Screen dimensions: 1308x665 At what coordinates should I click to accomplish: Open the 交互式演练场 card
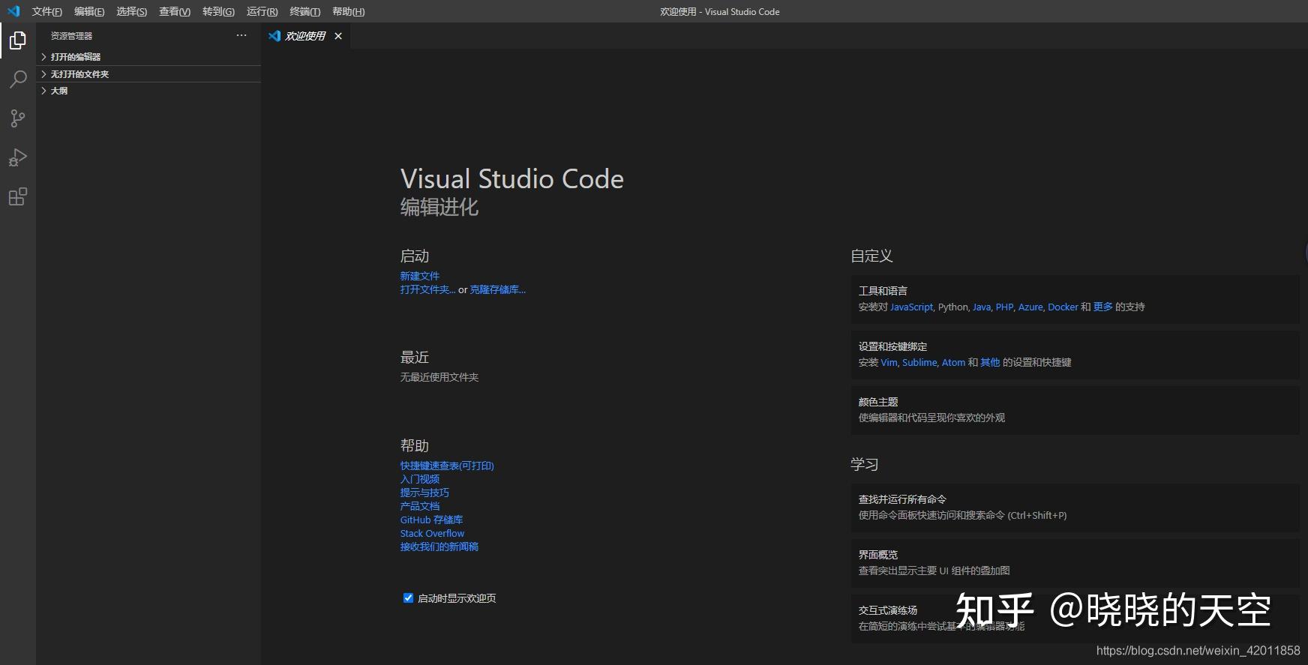[x=1075, y=619]
